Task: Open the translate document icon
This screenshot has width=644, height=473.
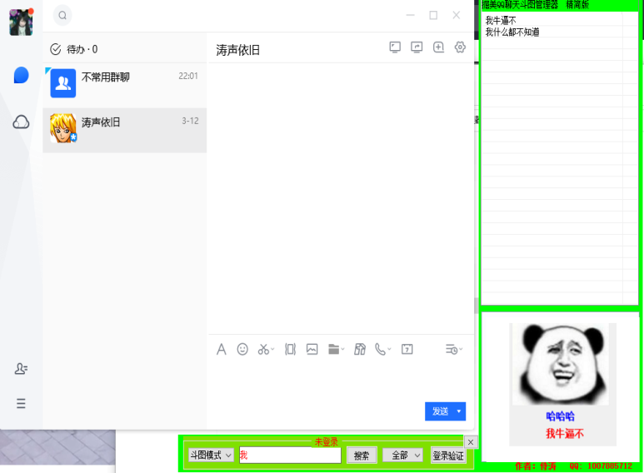Action: (x=360, y=350)
